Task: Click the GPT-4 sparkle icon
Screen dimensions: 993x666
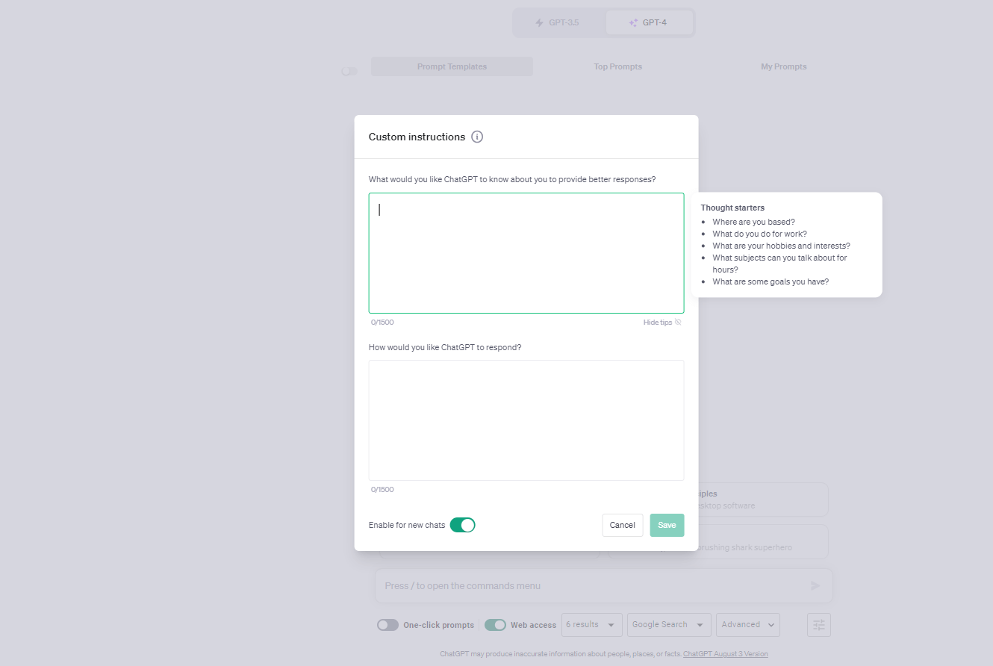Action: pyautogui.click(x=634, y=22)
